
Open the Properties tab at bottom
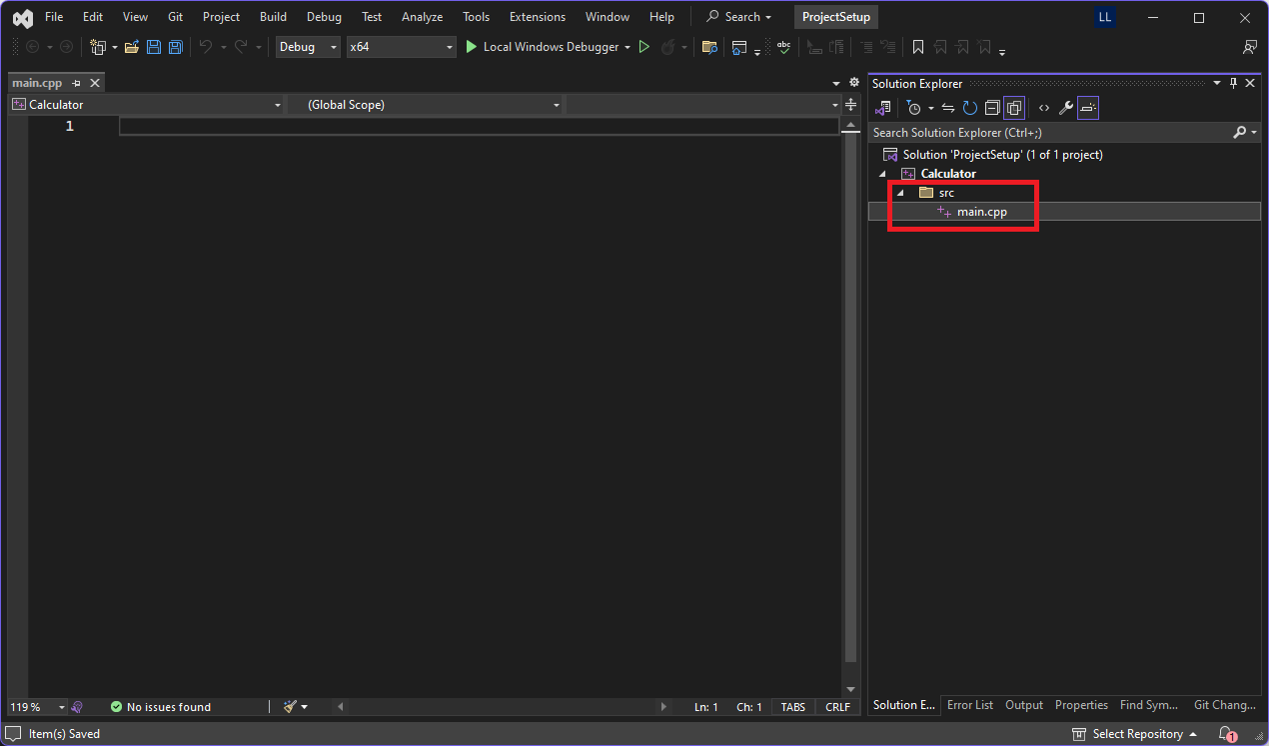coord(1081,705)
